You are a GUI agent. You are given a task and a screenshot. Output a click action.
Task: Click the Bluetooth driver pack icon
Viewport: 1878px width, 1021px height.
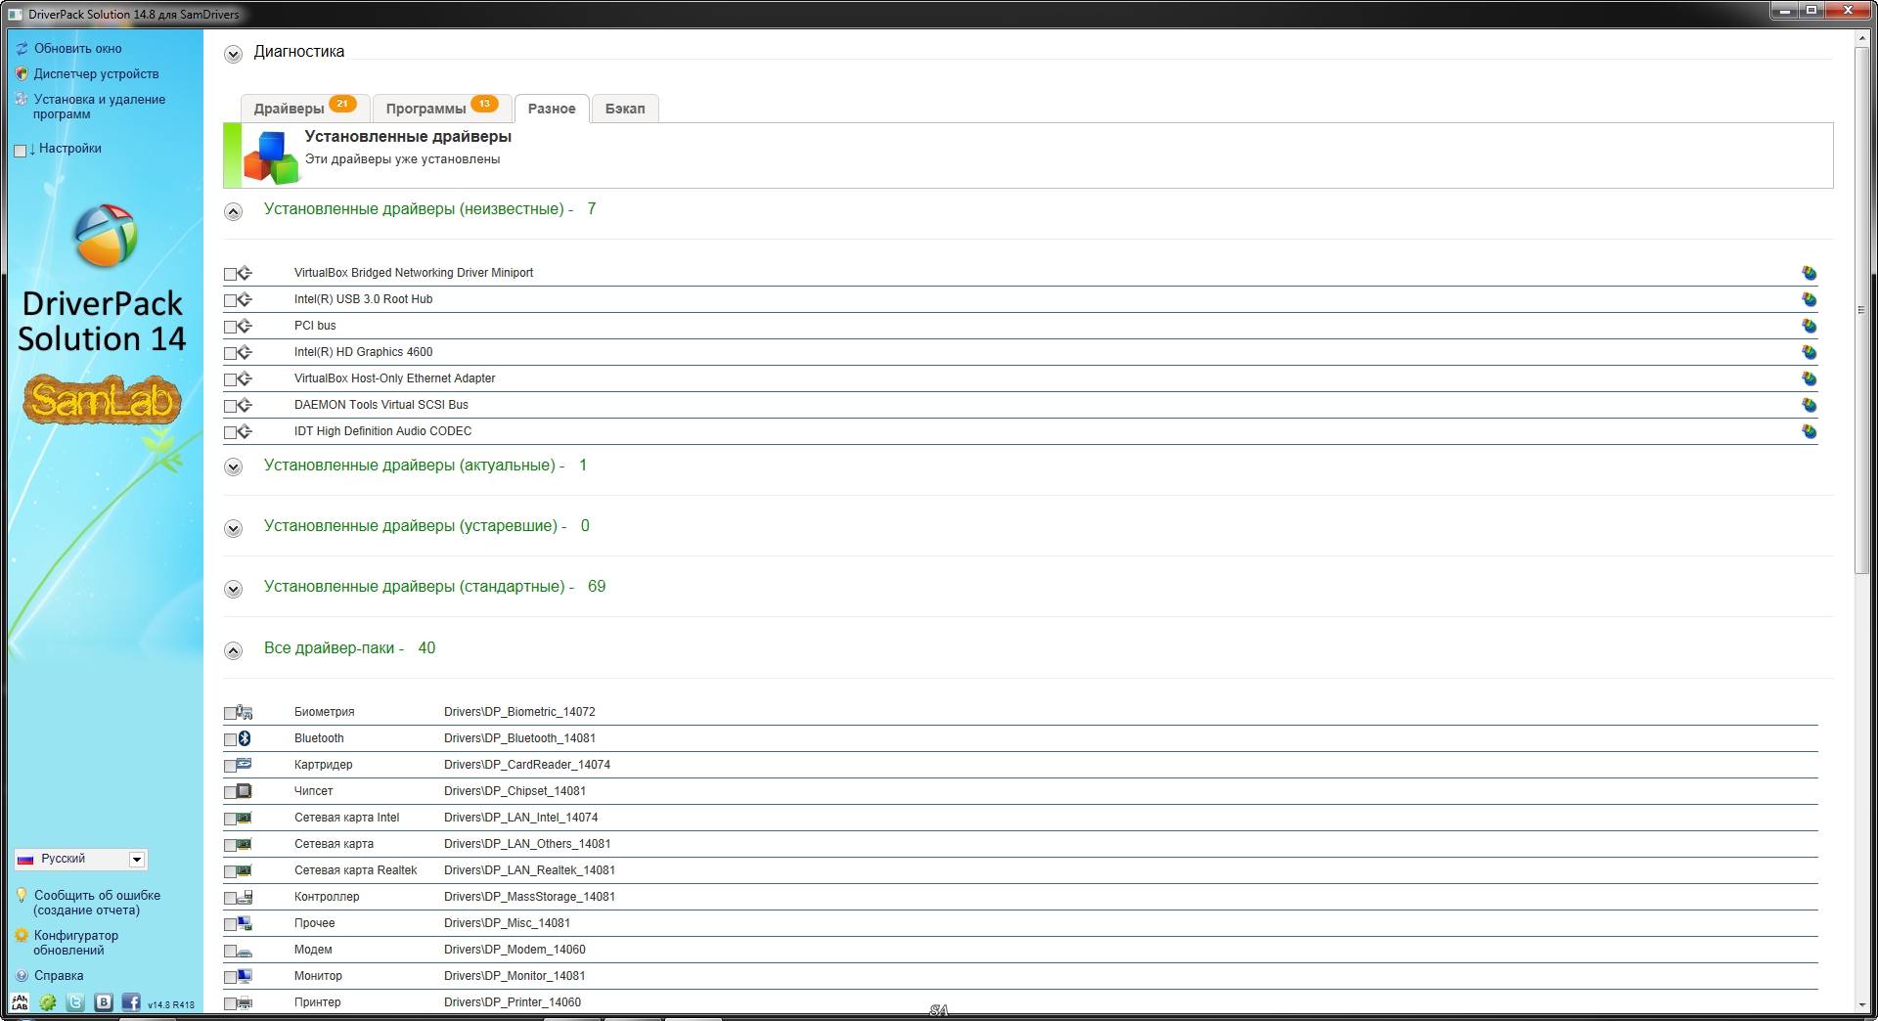pyautogui.click(x=245, y=738)
